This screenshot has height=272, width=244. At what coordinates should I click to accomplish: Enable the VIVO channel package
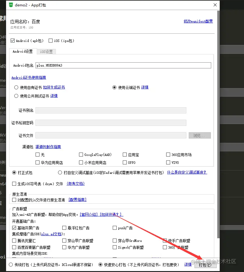coord(168,162)
